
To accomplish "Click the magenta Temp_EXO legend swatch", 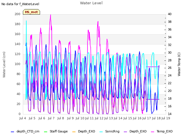I will click(x=152, y=132).
